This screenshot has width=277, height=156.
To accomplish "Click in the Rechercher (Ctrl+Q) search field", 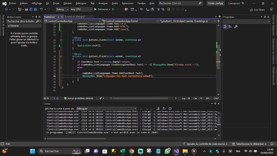I will (178, 3).
